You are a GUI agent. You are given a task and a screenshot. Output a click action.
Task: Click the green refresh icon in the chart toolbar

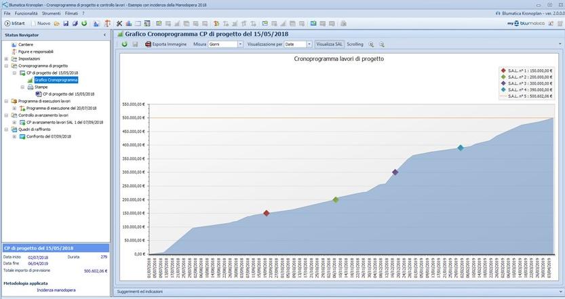(125, 44)
